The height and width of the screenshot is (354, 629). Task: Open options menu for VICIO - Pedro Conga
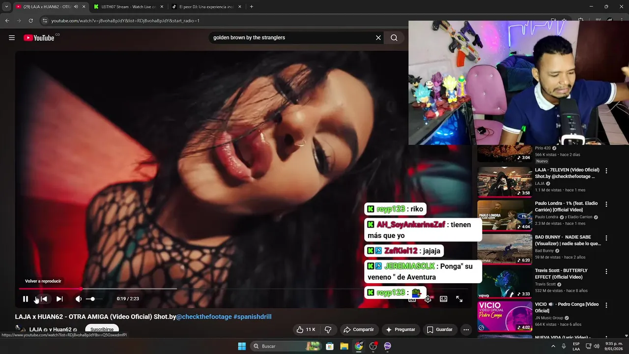tap(606, 304)
